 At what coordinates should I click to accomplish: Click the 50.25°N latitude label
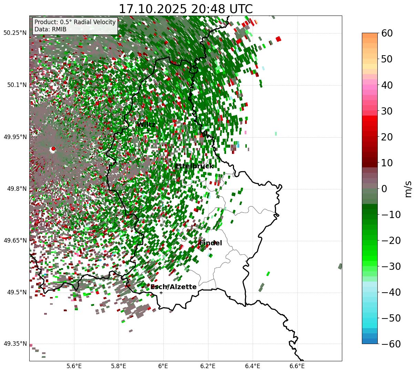15,33
